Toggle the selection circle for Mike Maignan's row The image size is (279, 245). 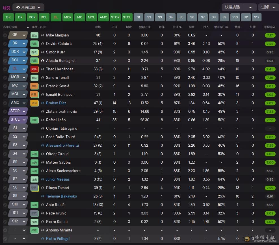point(5,35)
